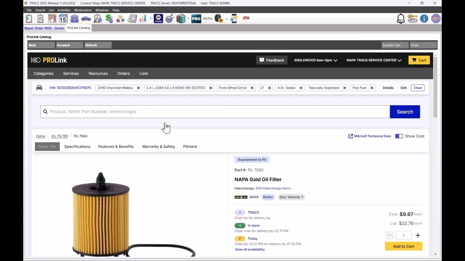This screenshot has height=261, width=465.
Task: Click the new repair order clipboard icon
Action: pos(29,18)
